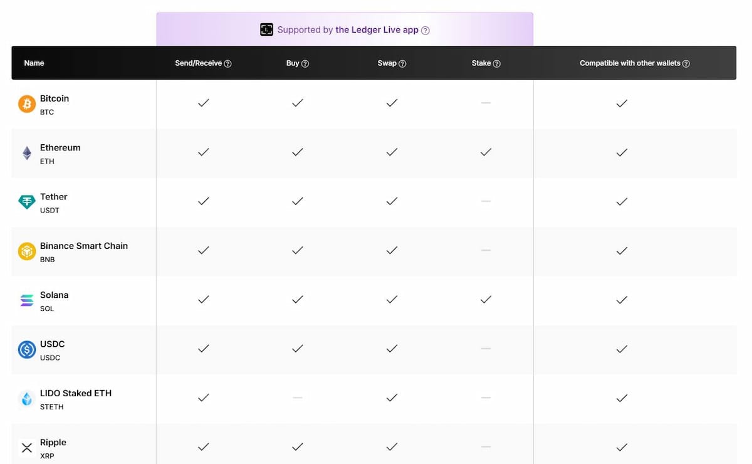The image size is (752, 464).
Task: Select the Ethereum diamond icon
Action: click(x=26, y=153)
